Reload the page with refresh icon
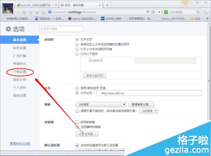 [24, 12]
